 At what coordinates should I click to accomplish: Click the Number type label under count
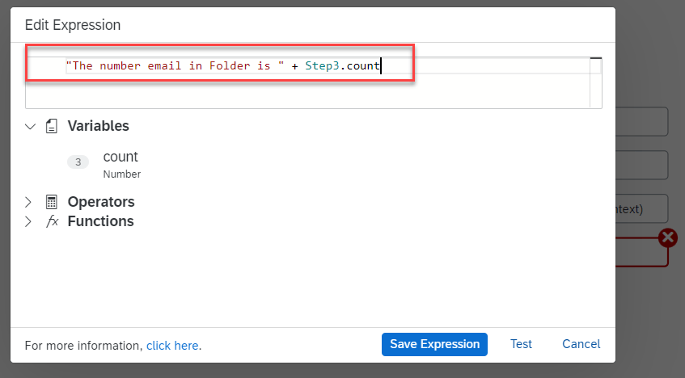(x=122, y=174)
